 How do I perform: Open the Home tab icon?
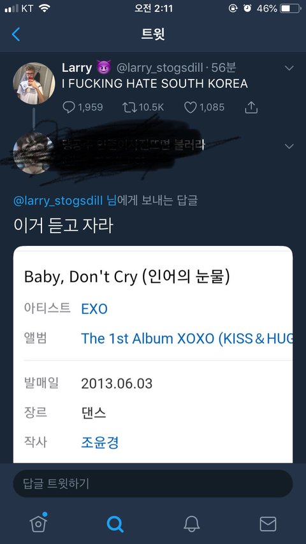point(38,523)
